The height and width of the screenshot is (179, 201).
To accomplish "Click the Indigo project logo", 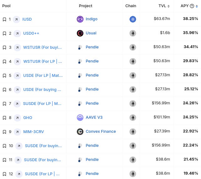I will [x=80, y=19].
